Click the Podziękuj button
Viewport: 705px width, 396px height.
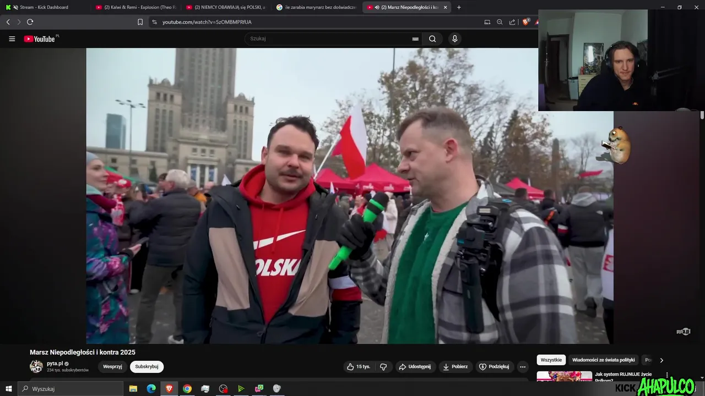[494, 367]
